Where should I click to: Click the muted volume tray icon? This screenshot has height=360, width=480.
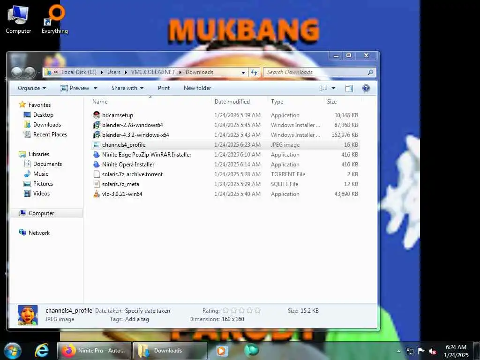[x=433, y=351]
